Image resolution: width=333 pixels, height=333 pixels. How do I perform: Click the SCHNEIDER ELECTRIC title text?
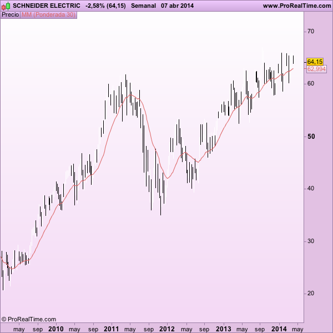tap(47, 6)
